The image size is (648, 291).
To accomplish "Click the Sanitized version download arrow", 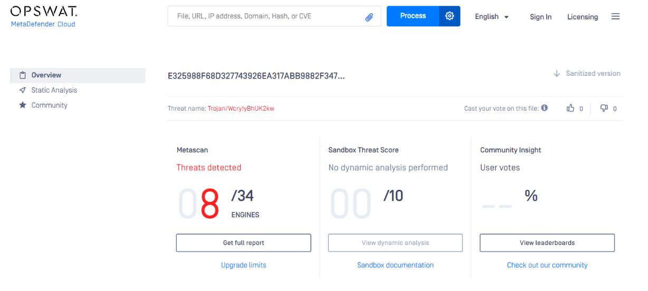I will click(x=557, y=74).
